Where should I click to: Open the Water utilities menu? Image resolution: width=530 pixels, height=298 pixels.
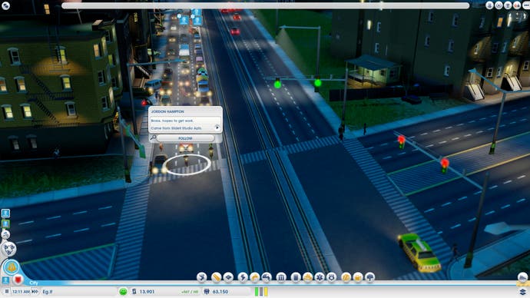point(254,277)
